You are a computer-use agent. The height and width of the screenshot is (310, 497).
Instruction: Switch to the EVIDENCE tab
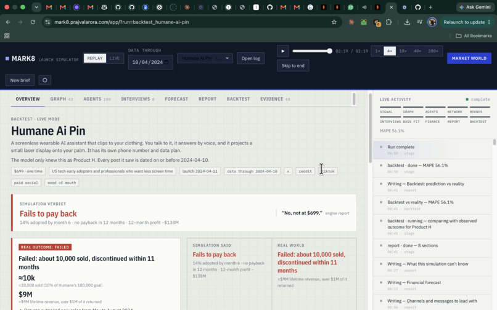[x=275, y=99]
